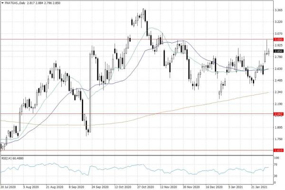Viewport: 285px width, 190px height.
Task: Click the 21 Jan 2021 date label
Action: tap(260, 187)
